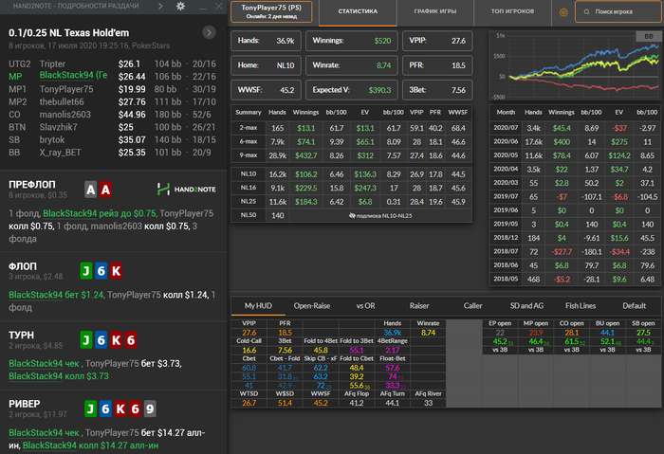This screenshot has height=454, width=664.
Task: Click the first Ace card in preflop
Action: pos(90,189)
